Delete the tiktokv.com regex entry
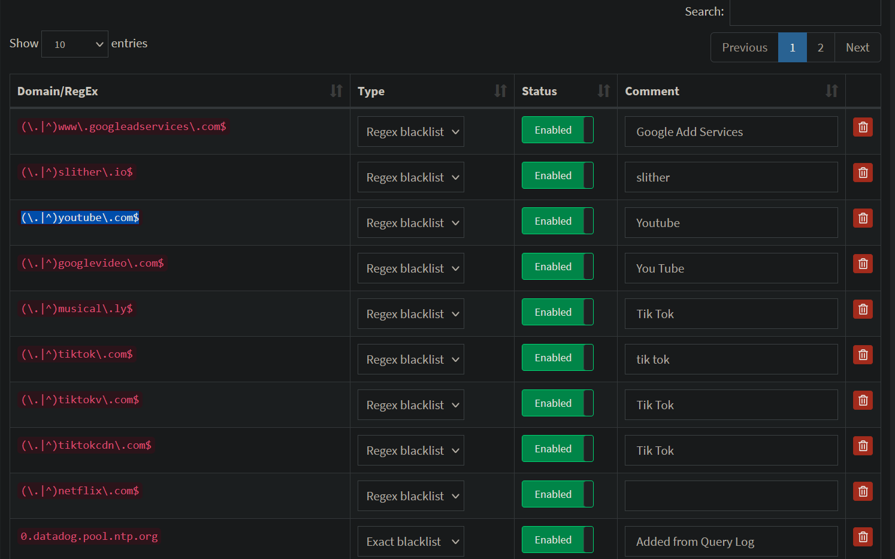This screenshot has width=895, height=559. tap(863, 400)
